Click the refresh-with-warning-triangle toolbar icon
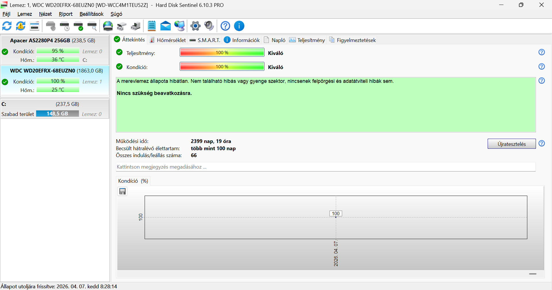 click(x=21, y=26)
